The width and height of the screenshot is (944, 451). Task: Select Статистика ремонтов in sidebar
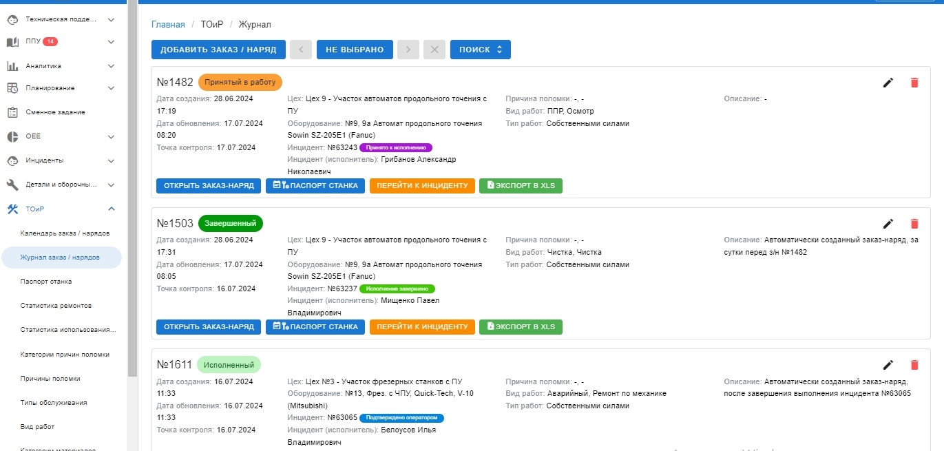[56, 306]
